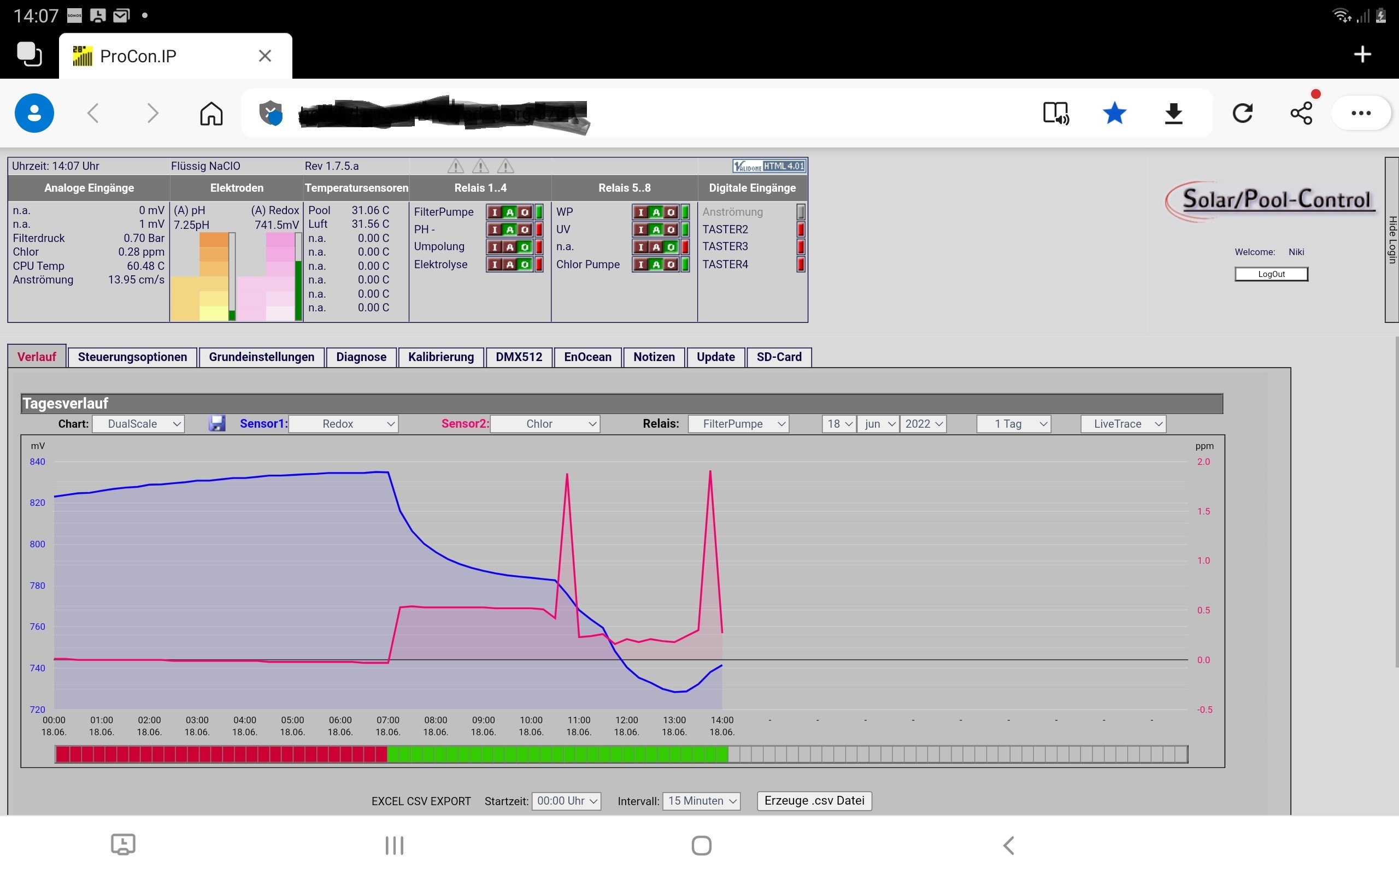Open the Sensor2 Chlor dropdown
This screenshot has height=874, width=1399.
click(544, 424)
